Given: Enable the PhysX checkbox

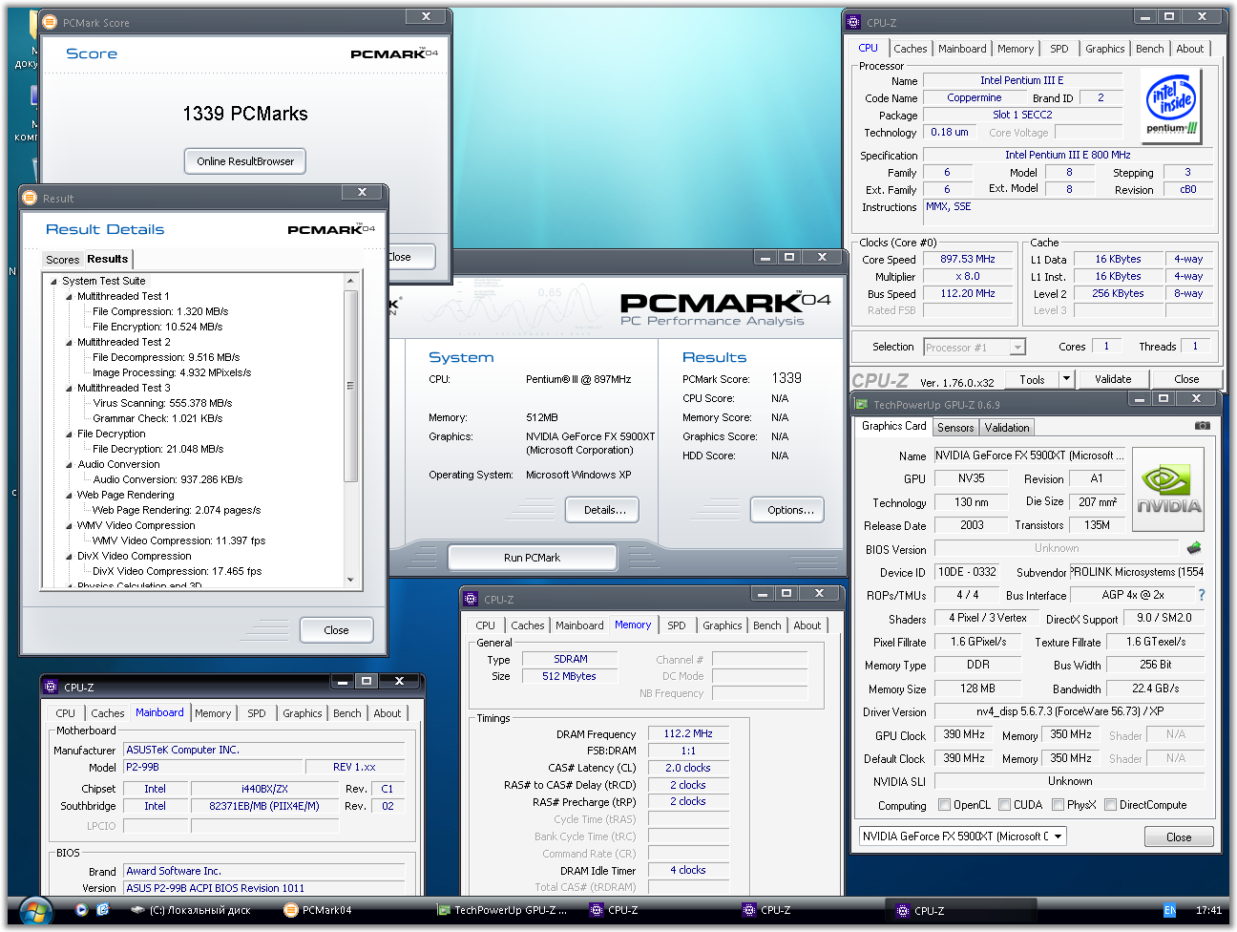Looking at the screenshot, I should point(1058,805).
